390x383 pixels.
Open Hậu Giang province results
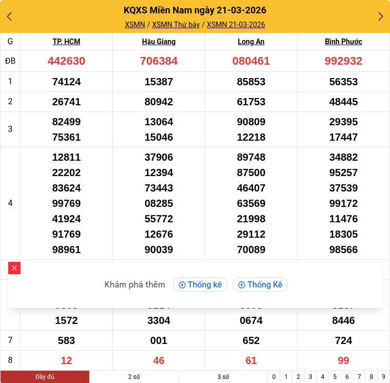pyautogui.click(x=159, y=42)
